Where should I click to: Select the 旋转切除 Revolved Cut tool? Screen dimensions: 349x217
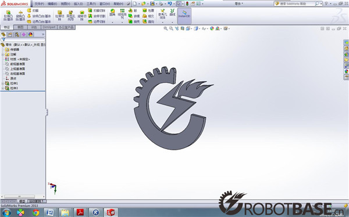(81, 16)
